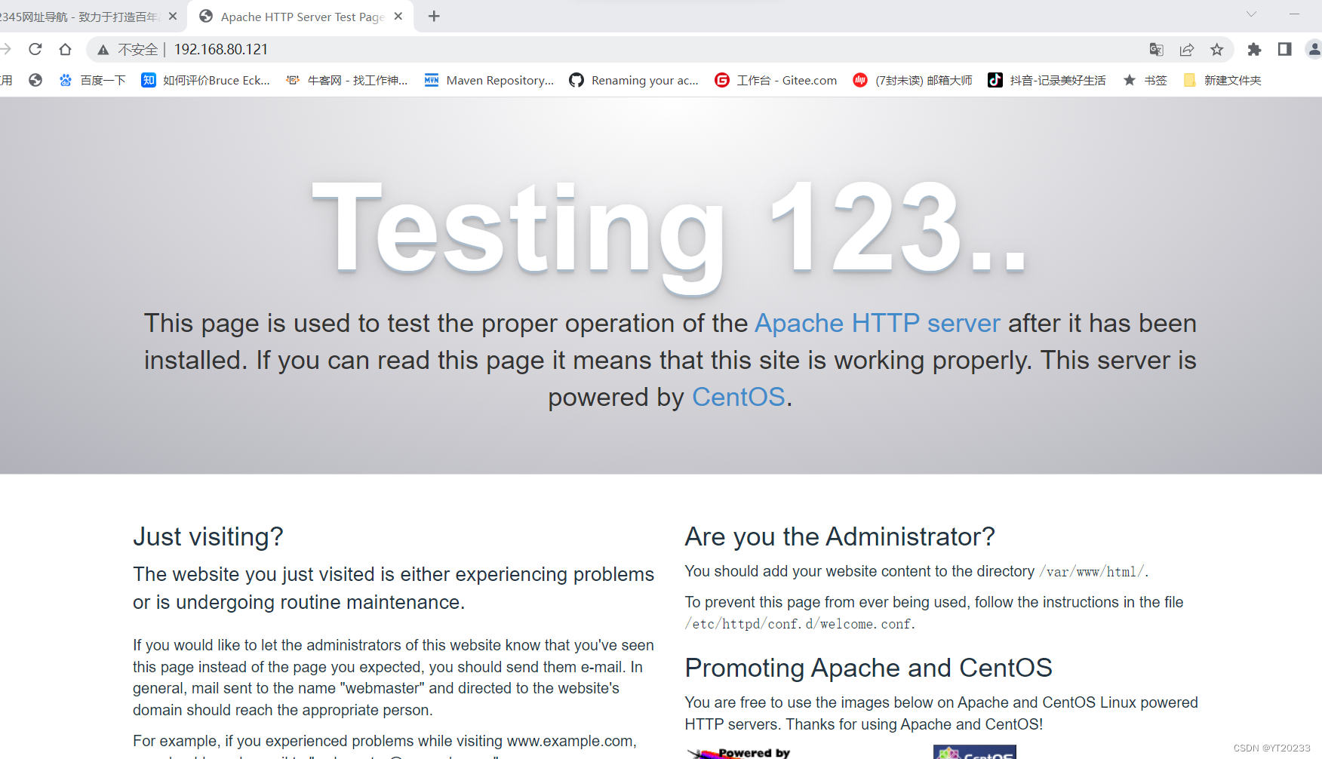Open the GitHub Renaming your ac... bookmark

(x=634, y=80)
